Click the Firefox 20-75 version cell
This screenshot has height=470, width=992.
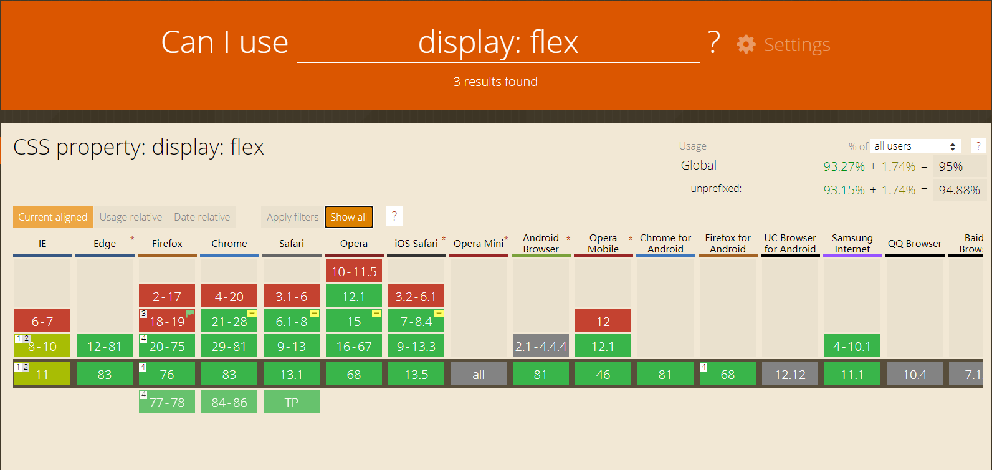click(x=167, y=346)
